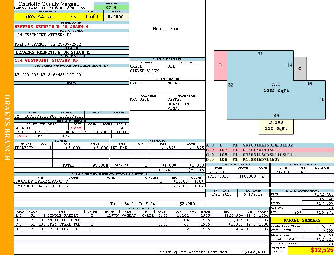Select gray section C in the sketch
The height and width of the screenshot is (255, 335).
(x=300, y=69)
